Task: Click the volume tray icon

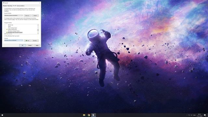Action: click(x=192, y=115)
